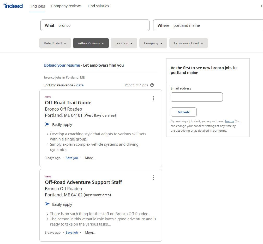
Task: Click More... on the Off-Road Trail Guide card
Action: [90, 158]
